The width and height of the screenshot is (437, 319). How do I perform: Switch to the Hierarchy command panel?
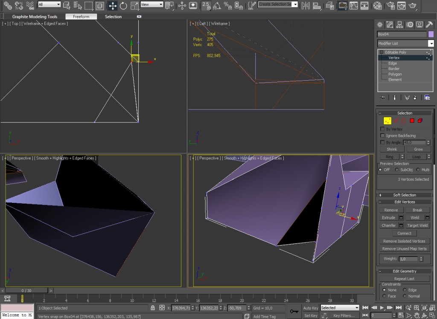(399, 25)
